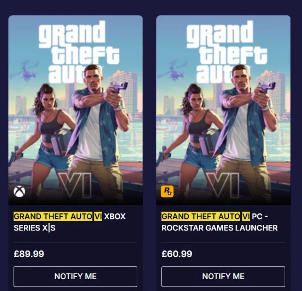Open the PC Rockstar Launcher cover art
Image resolution: width=302 pixels, height=291 pixels.
224,110
